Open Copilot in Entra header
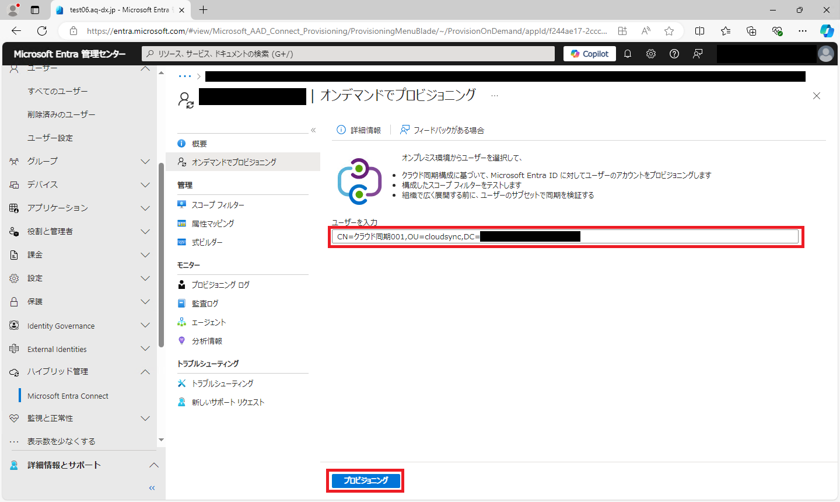 point(590,54)
